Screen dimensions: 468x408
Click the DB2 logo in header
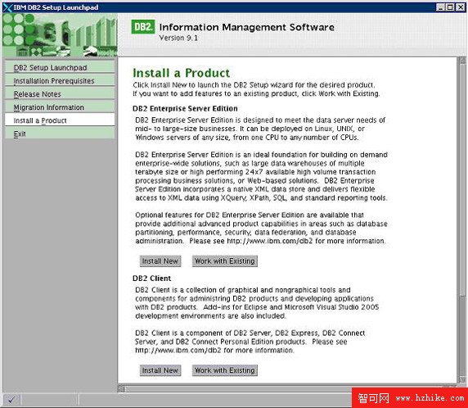pyautogui.click(x=143, y=27)
